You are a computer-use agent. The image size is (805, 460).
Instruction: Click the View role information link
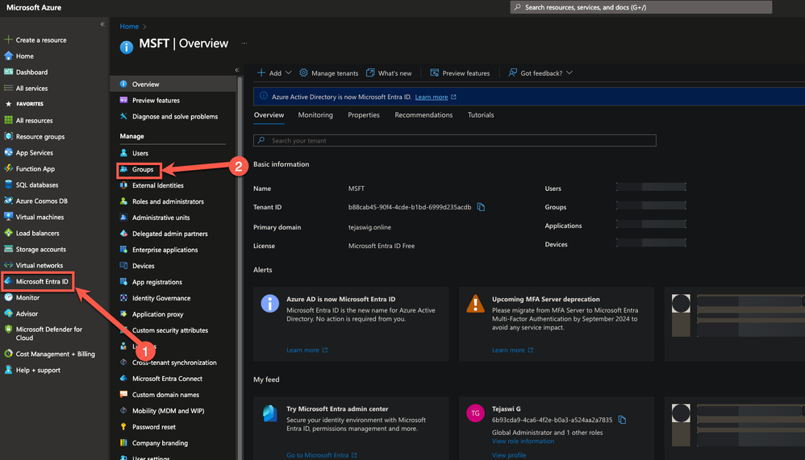coord(523,441)
